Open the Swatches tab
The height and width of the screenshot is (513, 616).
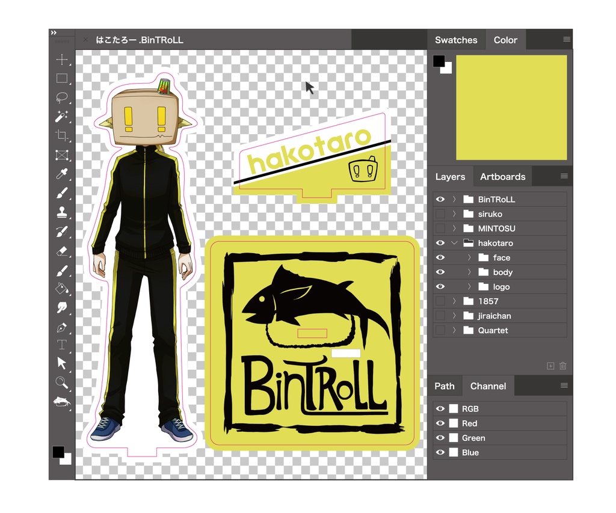[x=457, y=40]
